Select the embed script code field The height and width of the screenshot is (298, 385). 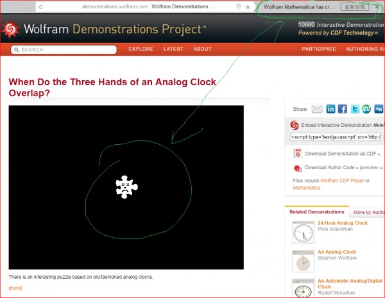(336, 137)
